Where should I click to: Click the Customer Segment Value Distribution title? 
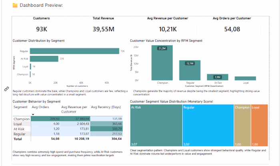(x=172, y=102)
